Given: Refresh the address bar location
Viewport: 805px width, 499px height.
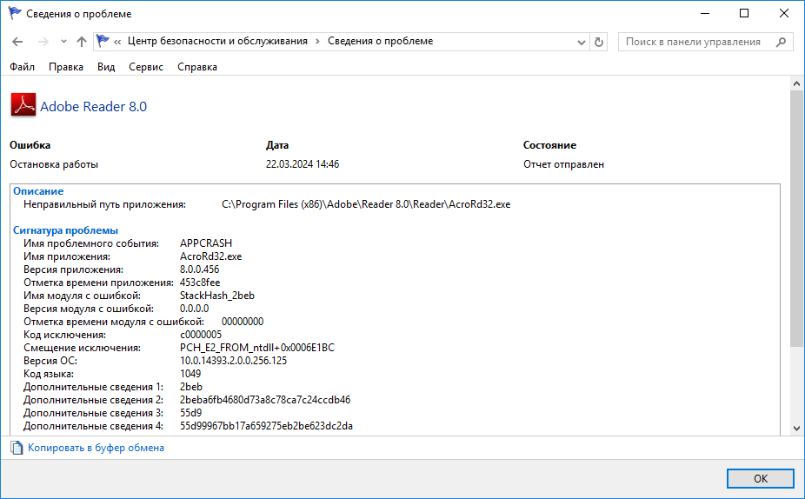Looking at the screenshot, I should (598, 42).
